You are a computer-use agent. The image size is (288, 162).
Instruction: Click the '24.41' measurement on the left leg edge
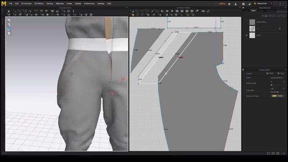click(166, 129)
